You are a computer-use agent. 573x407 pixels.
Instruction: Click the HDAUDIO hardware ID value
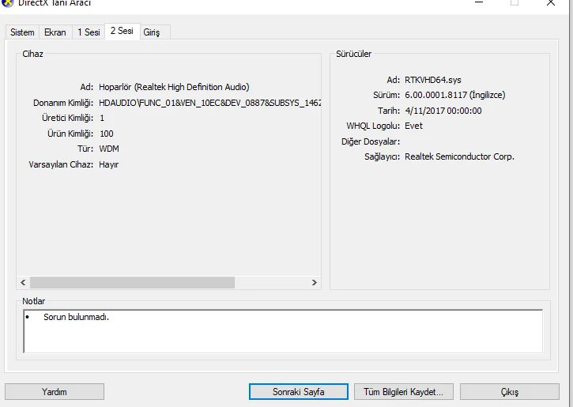click(209, 103)
